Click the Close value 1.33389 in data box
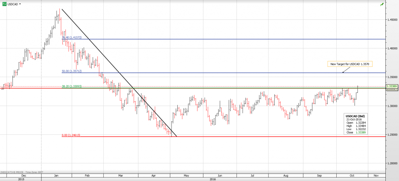This screenshot has height=181, width=399. pyautogui.click(x=360, y=133)
